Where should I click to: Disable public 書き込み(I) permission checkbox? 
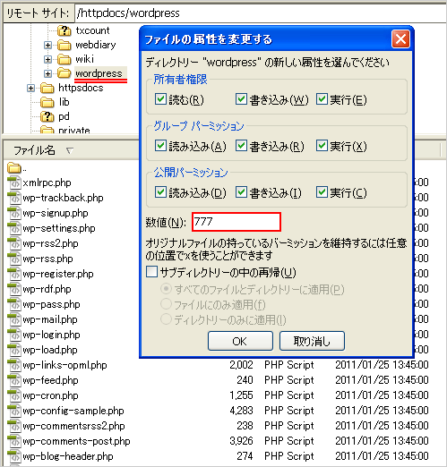[x=241, y=192]
